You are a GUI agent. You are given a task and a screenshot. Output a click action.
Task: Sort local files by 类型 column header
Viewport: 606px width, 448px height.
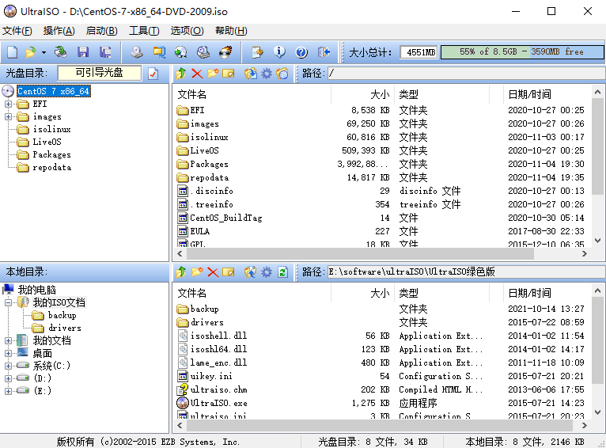tap(442, 293)
